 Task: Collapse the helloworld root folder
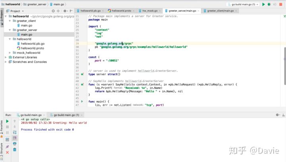click(6, 16)
